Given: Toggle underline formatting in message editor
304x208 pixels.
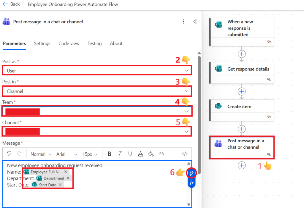Looking at the screenshot, I should 130,154.
